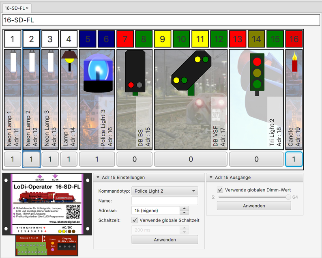Screen dimensions: 322x258
Task: Decrease the Adresse value
Action: (x=184, y=213)
